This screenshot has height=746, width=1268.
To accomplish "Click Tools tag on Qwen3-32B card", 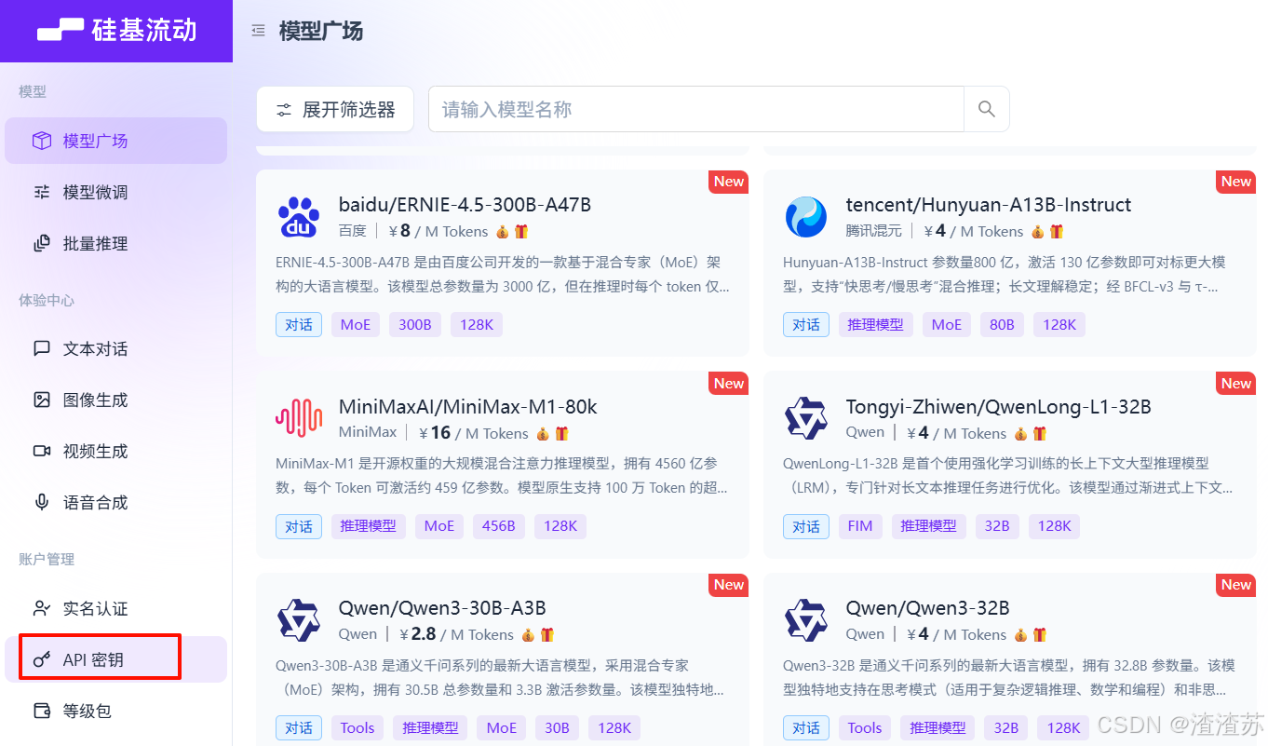I will (x=865, y=727).
